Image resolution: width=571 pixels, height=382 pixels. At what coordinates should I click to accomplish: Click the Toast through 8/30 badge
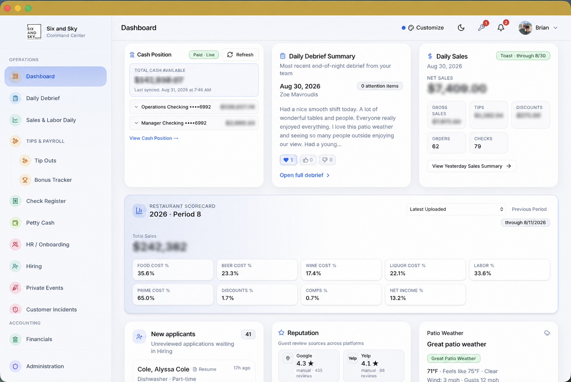click(523, 56)
